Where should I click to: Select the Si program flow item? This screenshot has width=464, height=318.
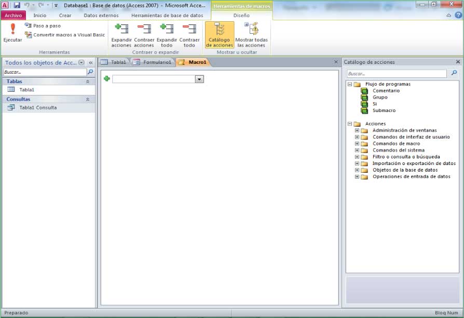tap(375, 104)
